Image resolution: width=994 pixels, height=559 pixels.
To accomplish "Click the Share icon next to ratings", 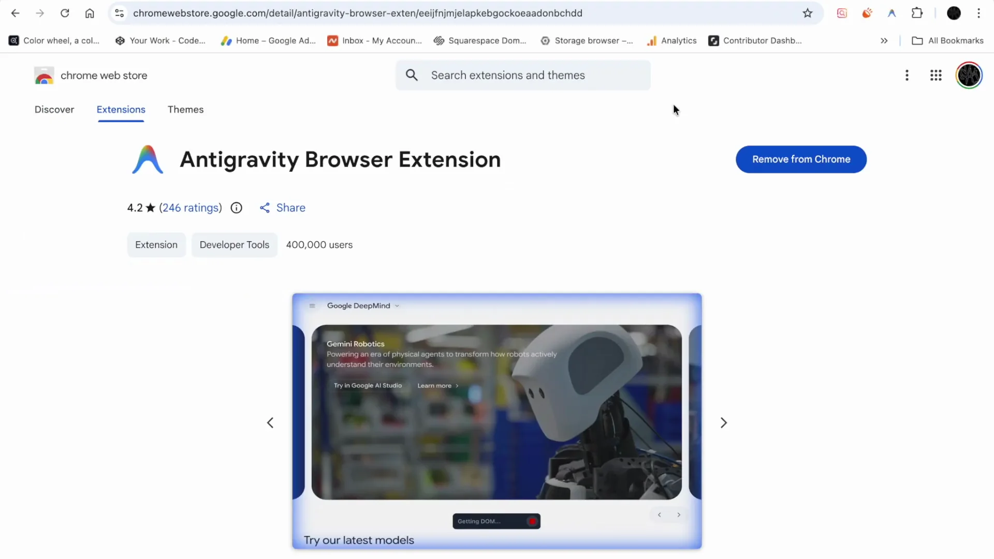I will click(265, 208).
